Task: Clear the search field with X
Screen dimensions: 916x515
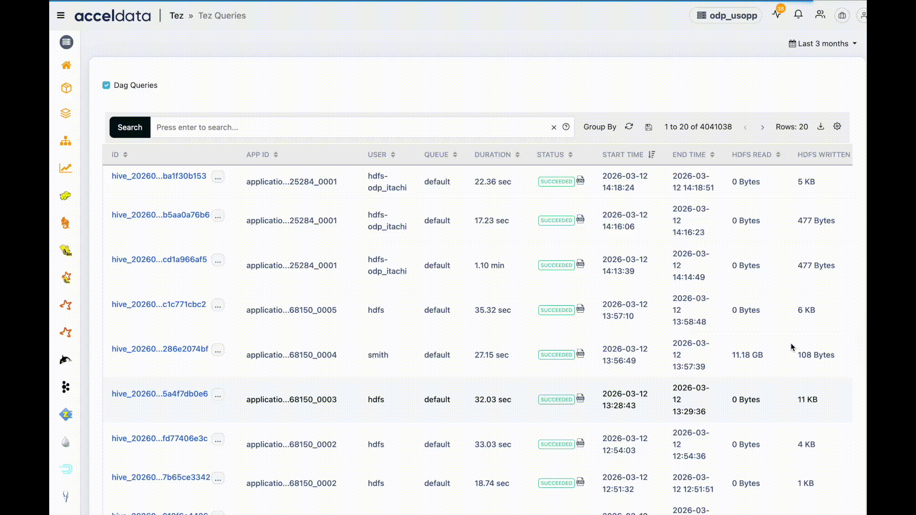Action: click(x=554, y=127)
